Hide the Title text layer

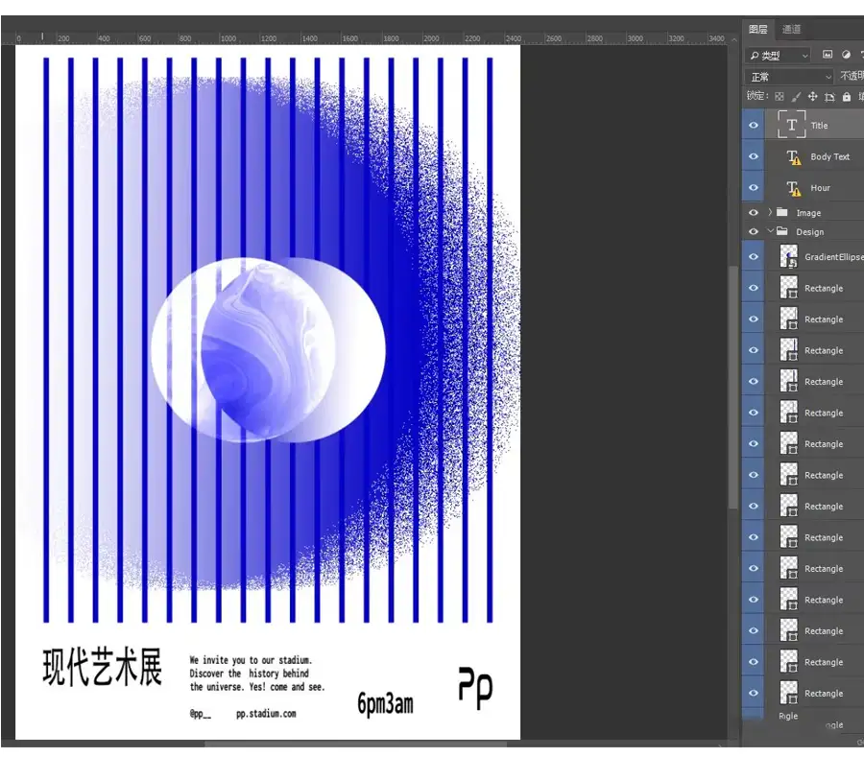click(754, 126)
